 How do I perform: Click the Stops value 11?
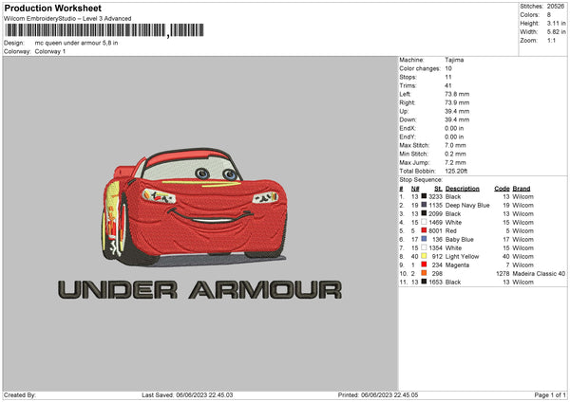tap(448, 77)
